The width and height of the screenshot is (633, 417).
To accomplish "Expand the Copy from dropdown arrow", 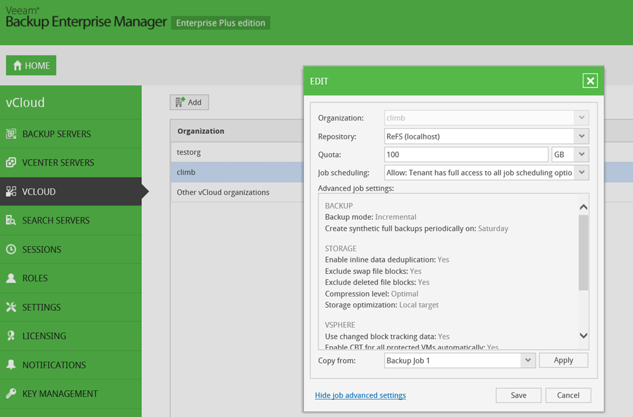I will [x=527, y=360].
